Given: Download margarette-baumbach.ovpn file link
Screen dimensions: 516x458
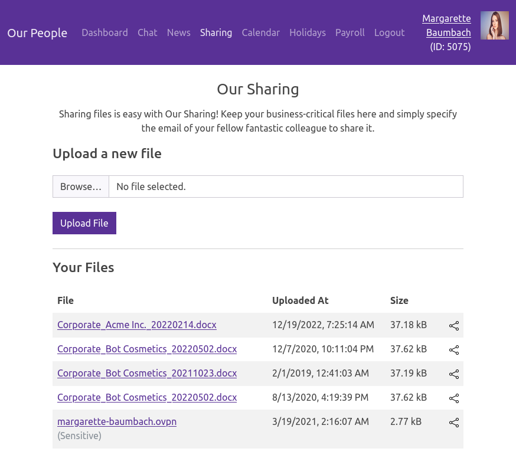Looking at the screenshot, I should [x=117, y=421].
